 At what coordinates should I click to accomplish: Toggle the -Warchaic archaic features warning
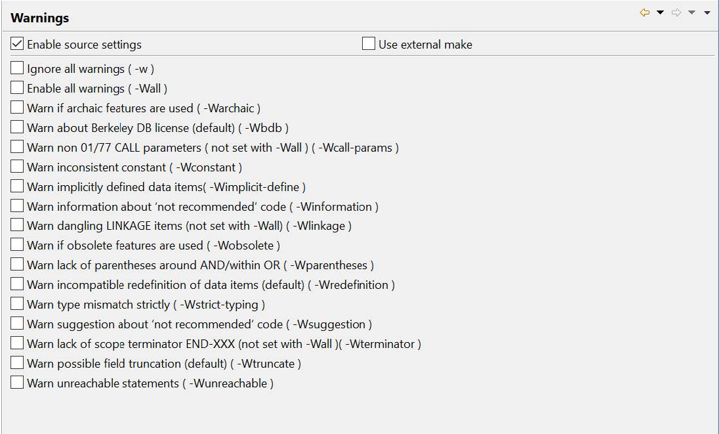click(18, 108)
